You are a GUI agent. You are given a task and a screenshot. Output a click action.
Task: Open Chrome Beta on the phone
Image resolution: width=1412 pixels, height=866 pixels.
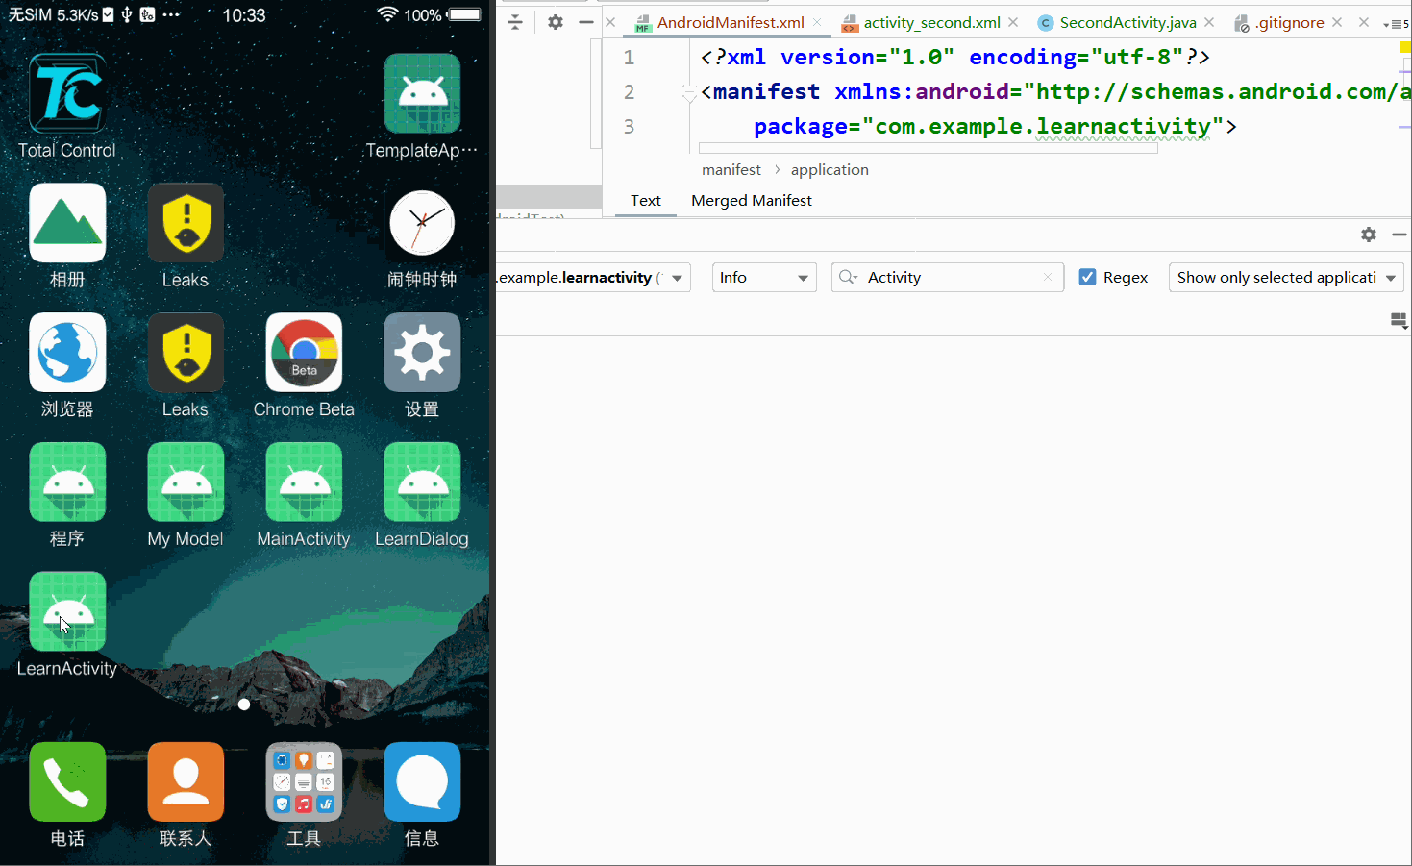[304, 353]
